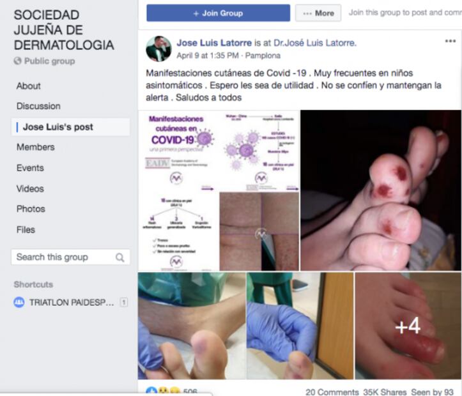Go to the Discussion tab
The image size is (462, 396).
pos(38,106)
